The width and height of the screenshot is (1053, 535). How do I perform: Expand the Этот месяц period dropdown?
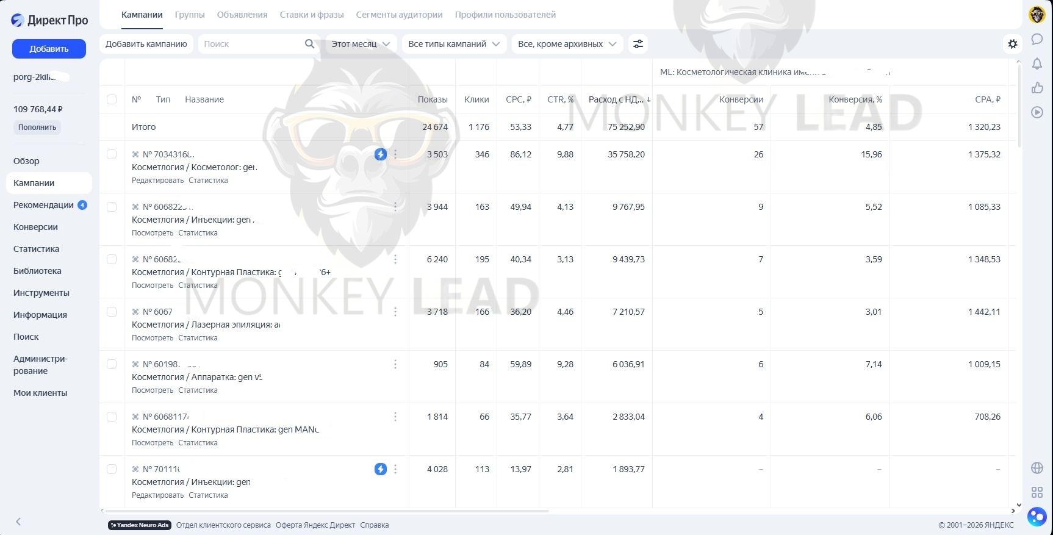click(x=360, y=44)
